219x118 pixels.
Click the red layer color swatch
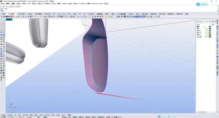(x=210, y=29)
